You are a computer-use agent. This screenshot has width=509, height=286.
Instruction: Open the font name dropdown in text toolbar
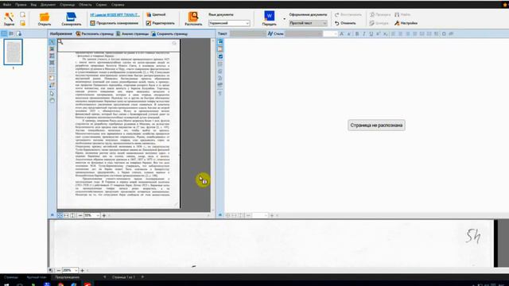(304, 33)
